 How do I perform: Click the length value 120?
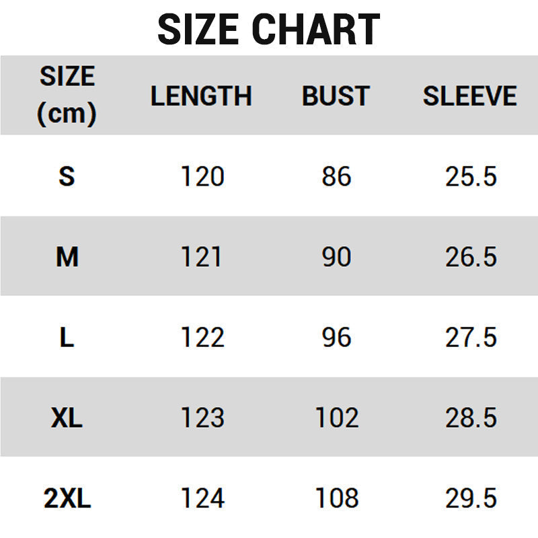(x=202, y=176)
